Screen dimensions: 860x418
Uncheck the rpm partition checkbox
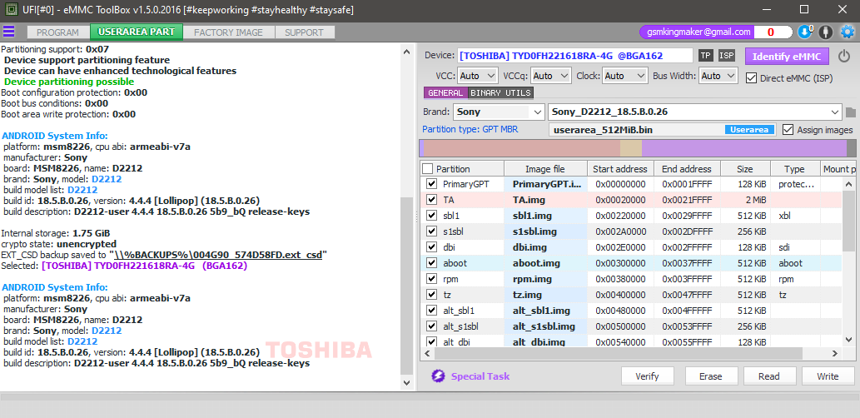pyautogui.click(x=431, y=279)
